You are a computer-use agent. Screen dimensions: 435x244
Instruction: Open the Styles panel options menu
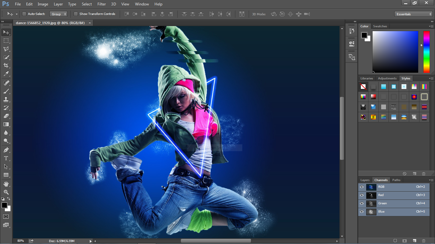pyautogui.click(x=431, y=78)
